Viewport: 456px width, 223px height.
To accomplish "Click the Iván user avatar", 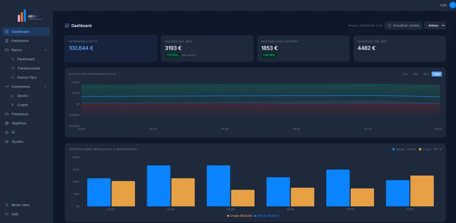I will pyautogui.click(x=453, y=5).
